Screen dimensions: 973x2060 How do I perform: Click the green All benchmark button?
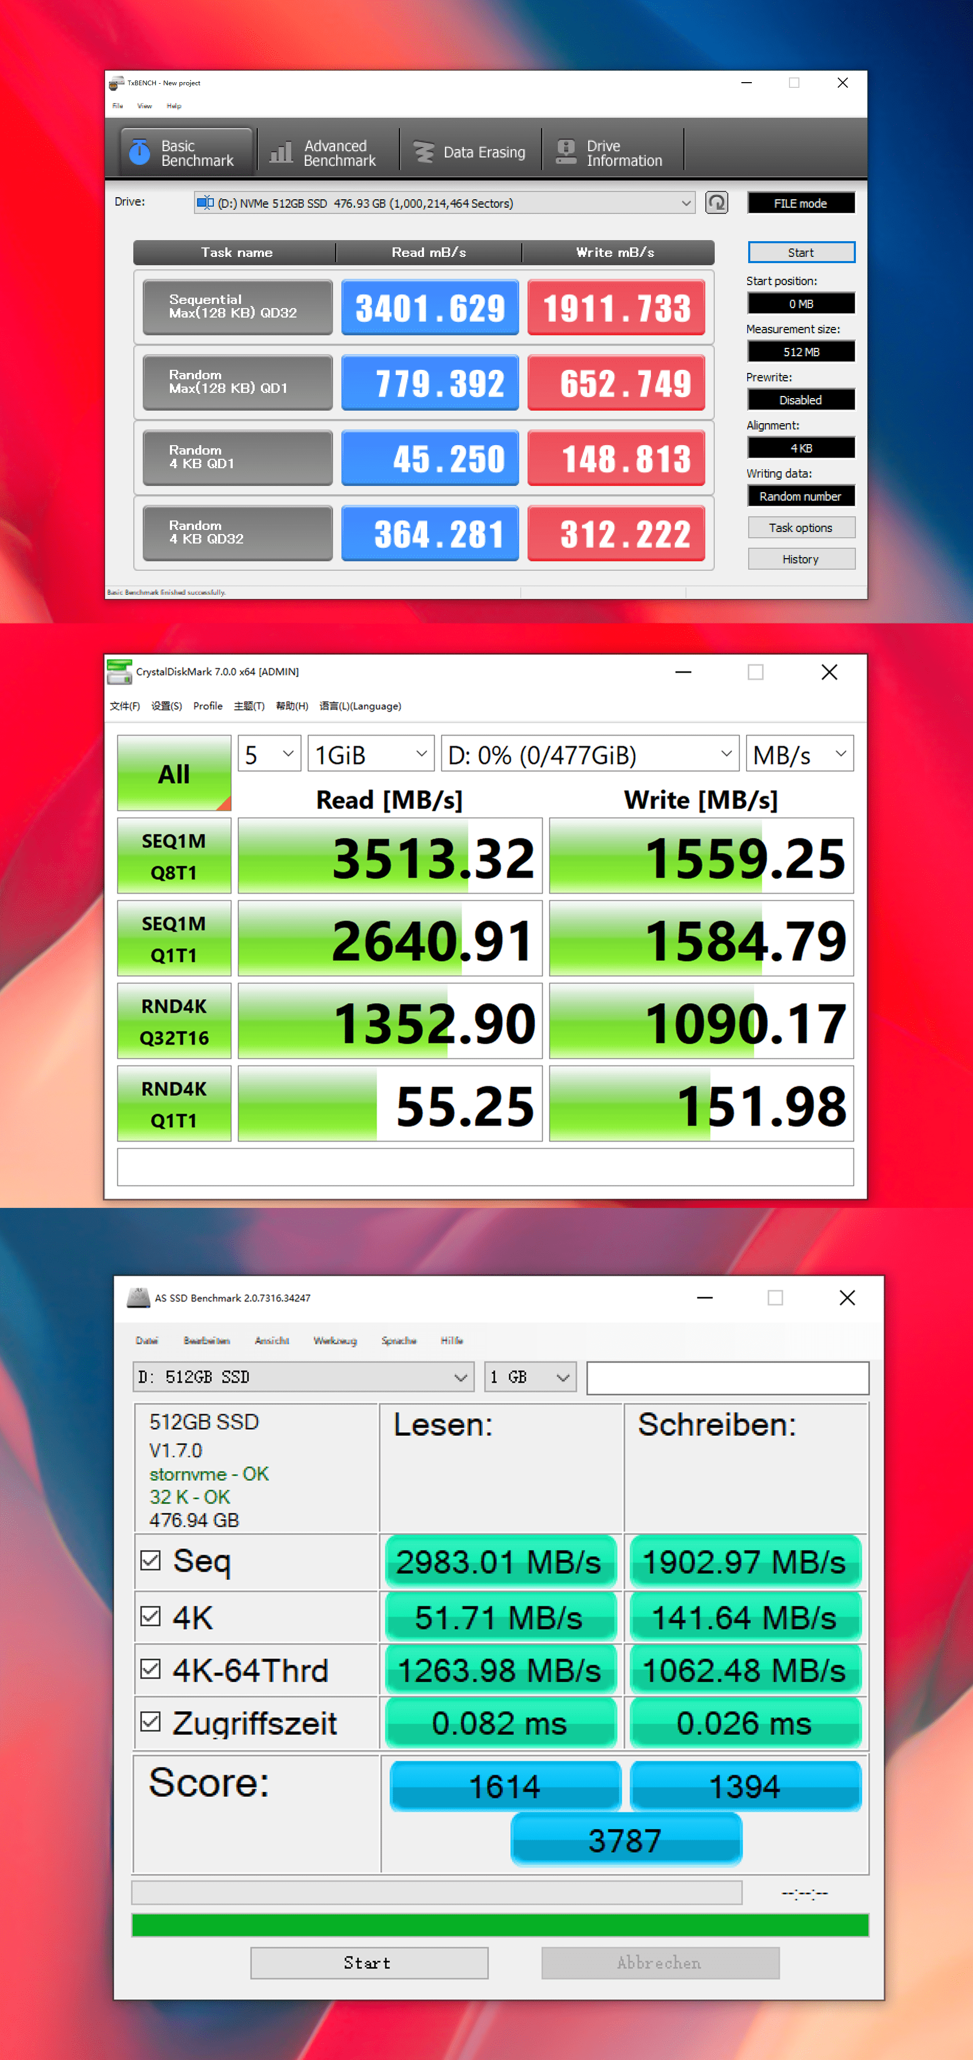174,773
